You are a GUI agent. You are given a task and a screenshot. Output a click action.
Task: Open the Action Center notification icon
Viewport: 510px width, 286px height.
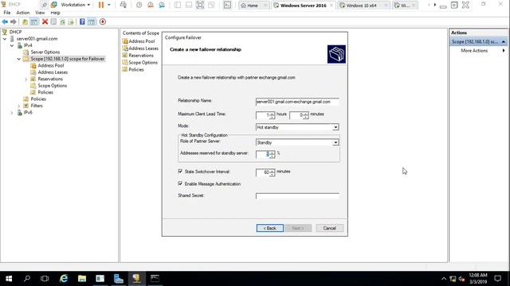497,279
